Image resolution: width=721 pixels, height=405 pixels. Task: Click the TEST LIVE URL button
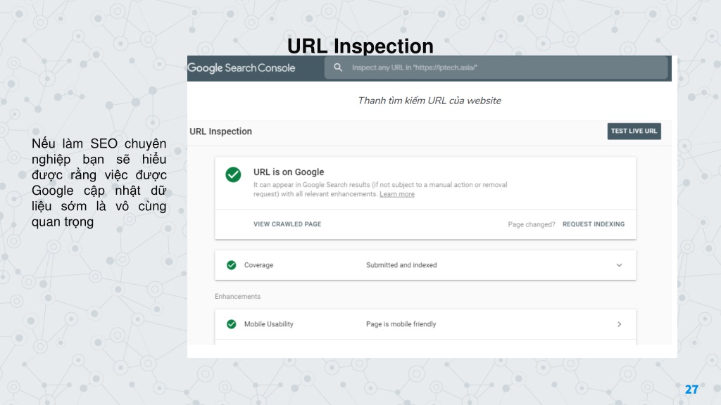coord(634,131)
